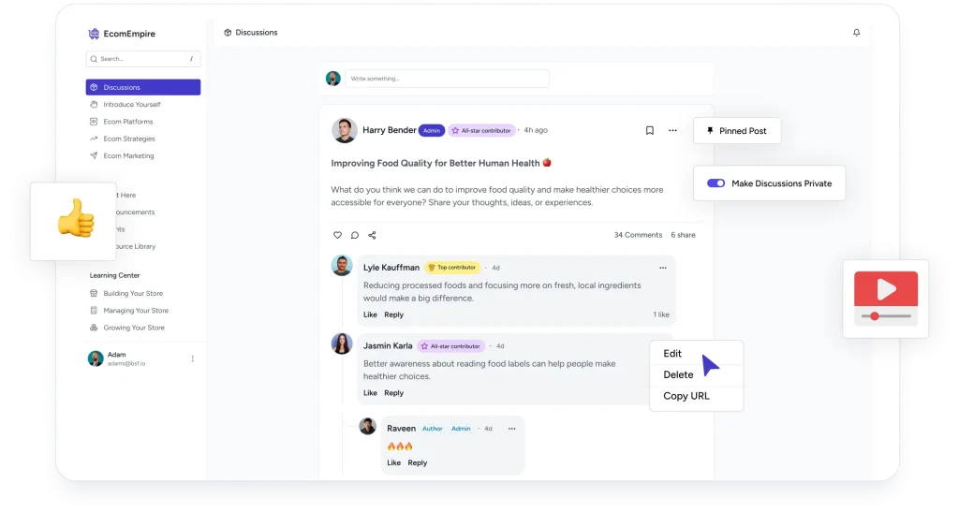959x512 pixels.
Task: Select Edit in the context menu
Action: 672,353
